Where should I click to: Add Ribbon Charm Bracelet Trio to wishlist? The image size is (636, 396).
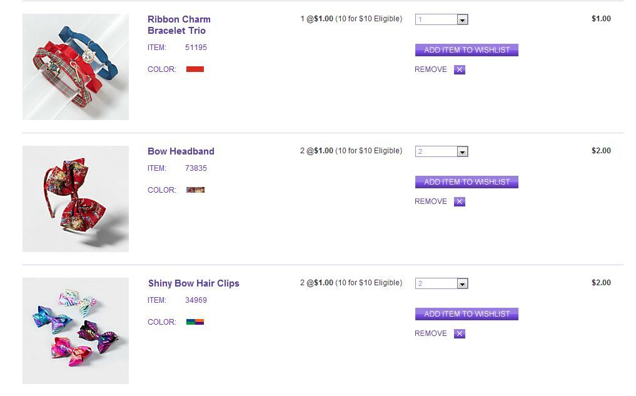(467, 50)
